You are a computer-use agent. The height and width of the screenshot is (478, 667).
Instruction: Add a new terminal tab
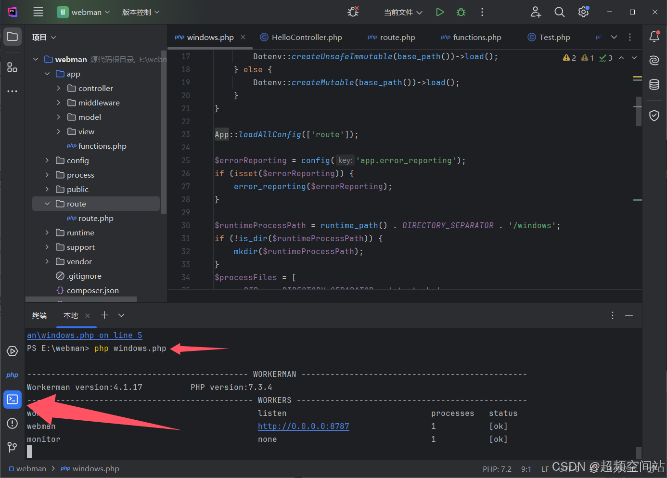pyautogui.click(x=104, y=315)
